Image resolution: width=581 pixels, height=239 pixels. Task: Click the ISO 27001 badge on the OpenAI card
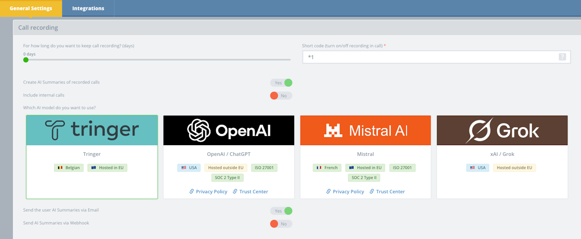coord(264,168)
